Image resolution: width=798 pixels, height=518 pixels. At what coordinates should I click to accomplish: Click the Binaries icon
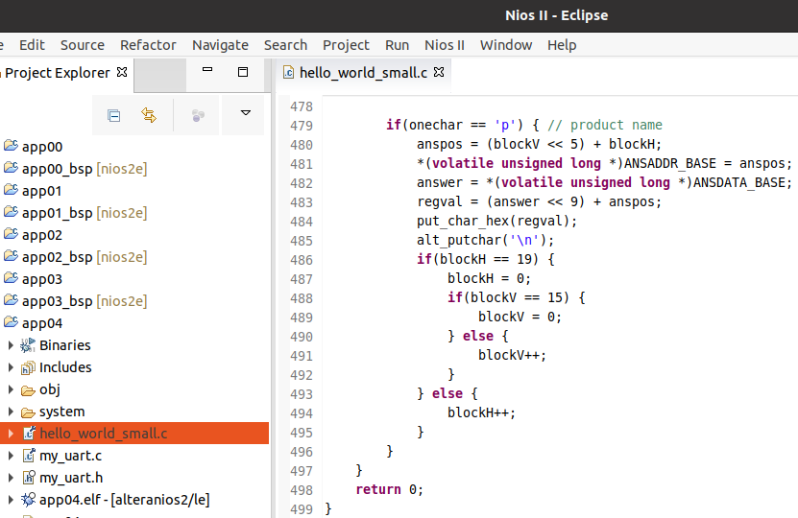(x=28, y=345)
